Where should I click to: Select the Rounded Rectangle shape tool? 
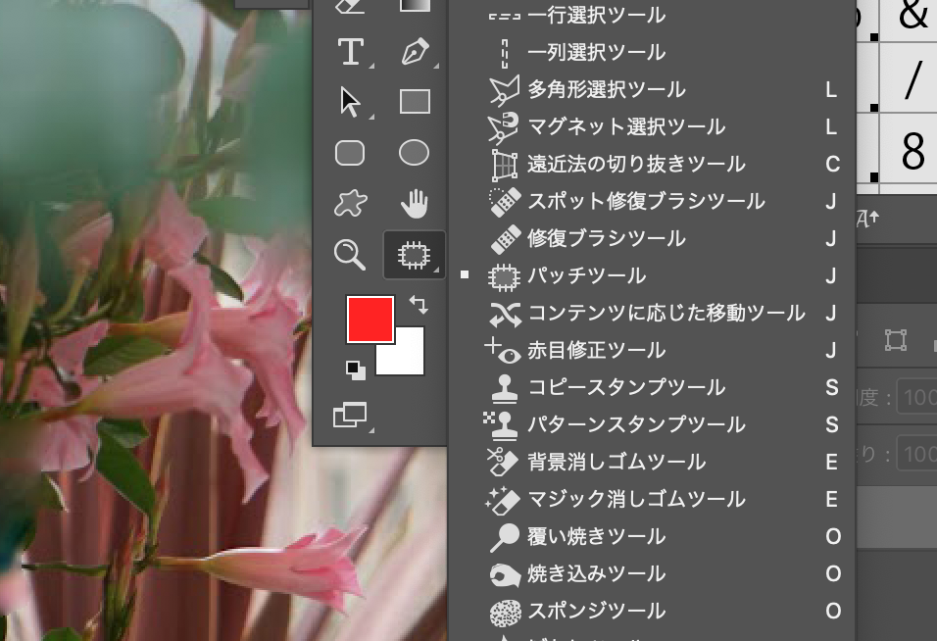pyautogui.click(x=350, y=154)
